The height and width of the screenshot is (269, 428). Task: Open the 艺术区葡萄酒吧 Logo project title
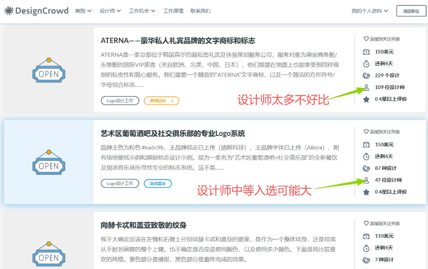(x=173, y=134)
